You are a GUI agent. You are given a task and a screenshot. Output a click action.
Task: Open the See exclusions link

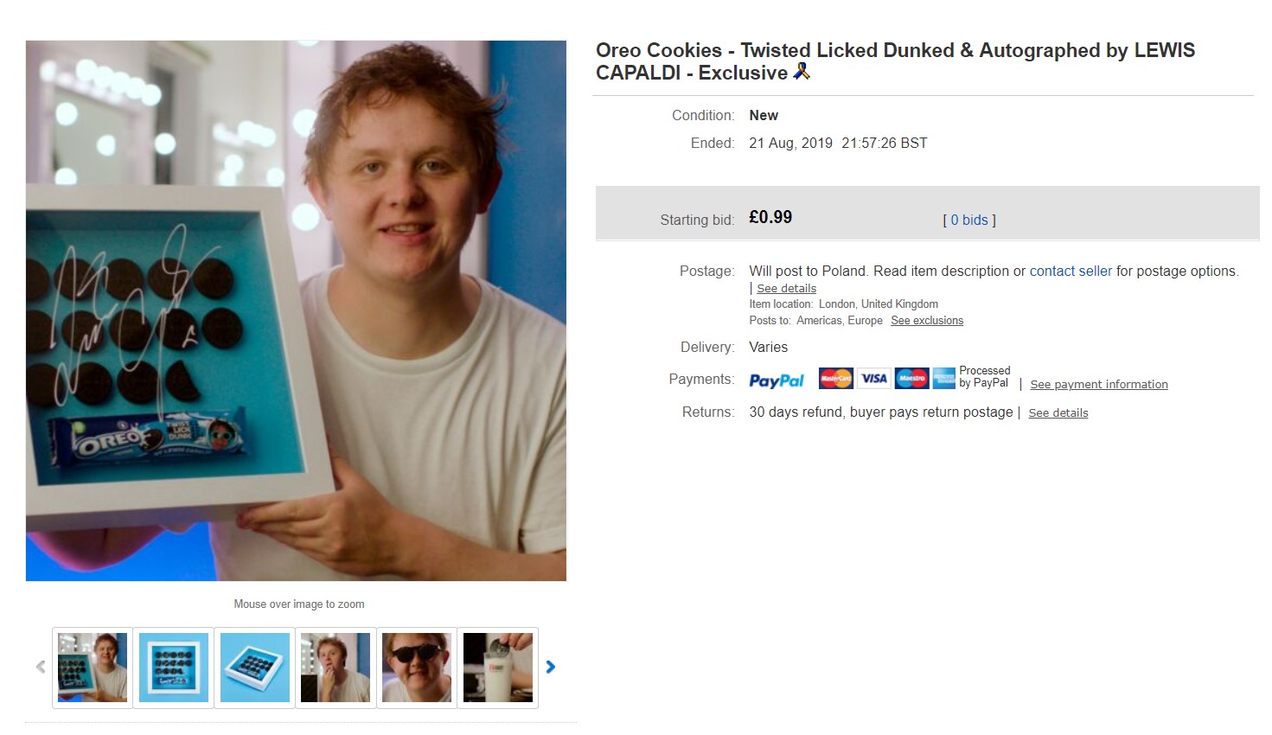click(x=927, y=320)
